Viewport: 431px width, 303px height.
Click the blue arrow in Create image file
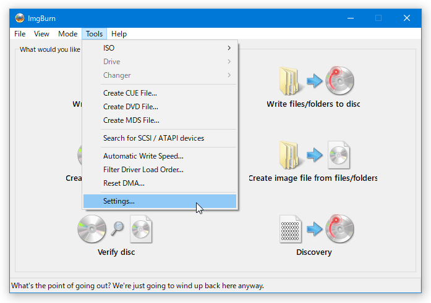coord(315,155)
